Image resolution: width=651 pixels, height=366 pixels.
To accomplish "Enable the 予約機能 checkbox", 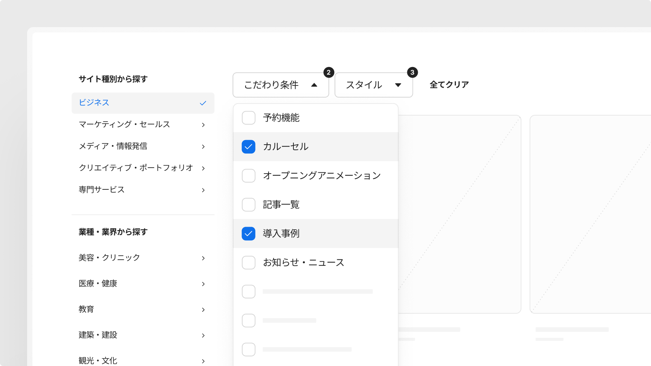I will 249,117.
